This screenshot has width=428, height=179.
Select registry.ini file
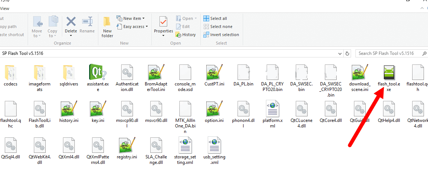coord(127,148)
